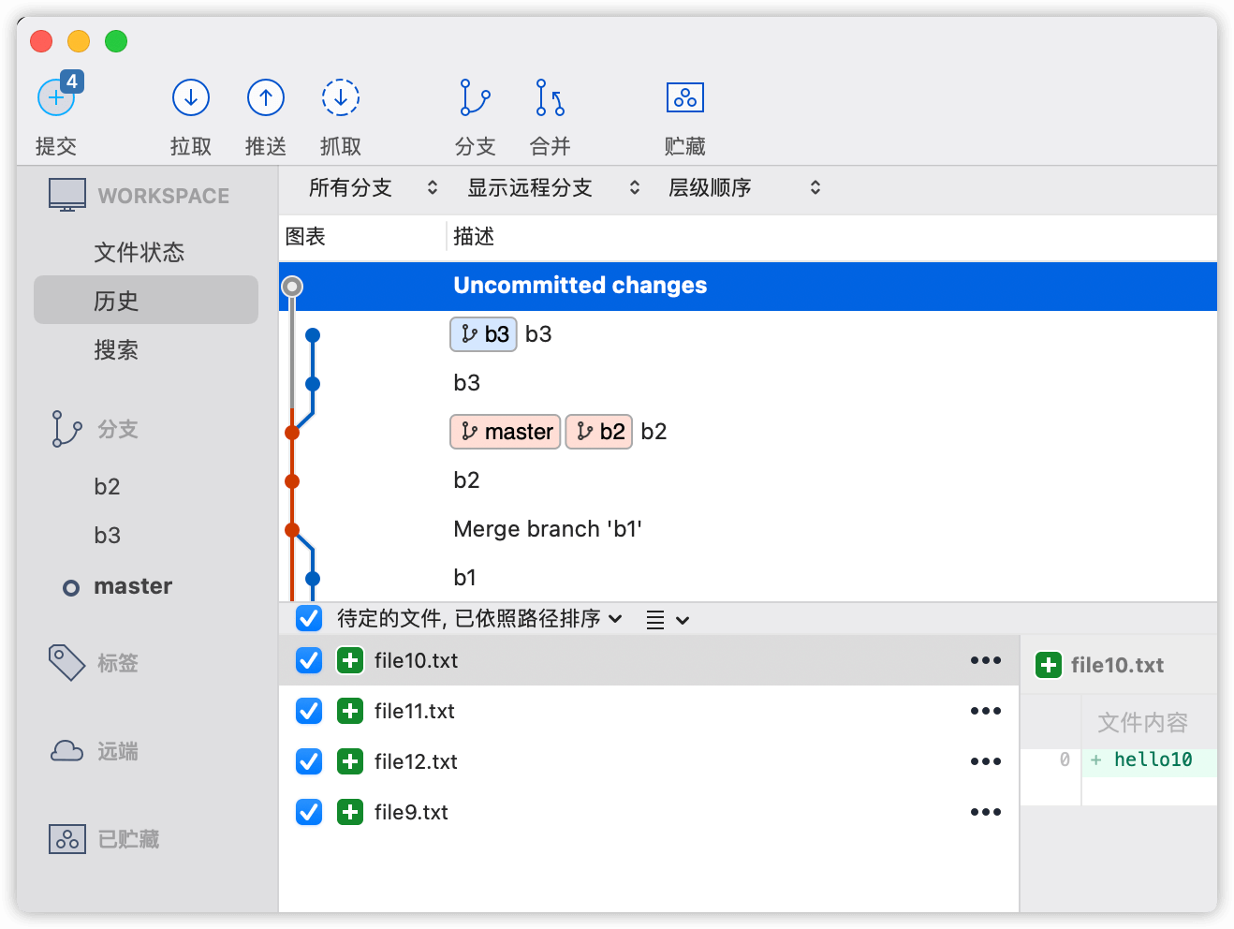Click the branches (分支) sidebar section icon
The height and width of the screenshot is (929, 1234).
click(x=67, y=429)
